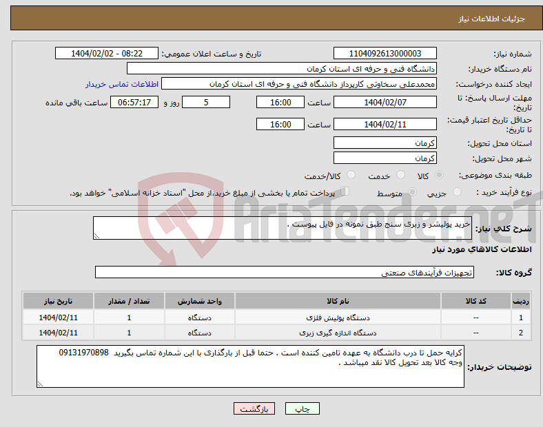Click the شرح کلی نیاز description textarea
This screenshot has width=543, height=427.
point(283,228)
